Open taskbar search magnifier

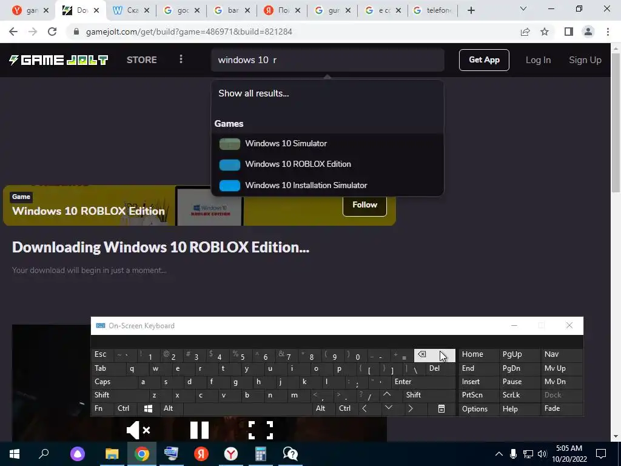(x=44, y=454)
